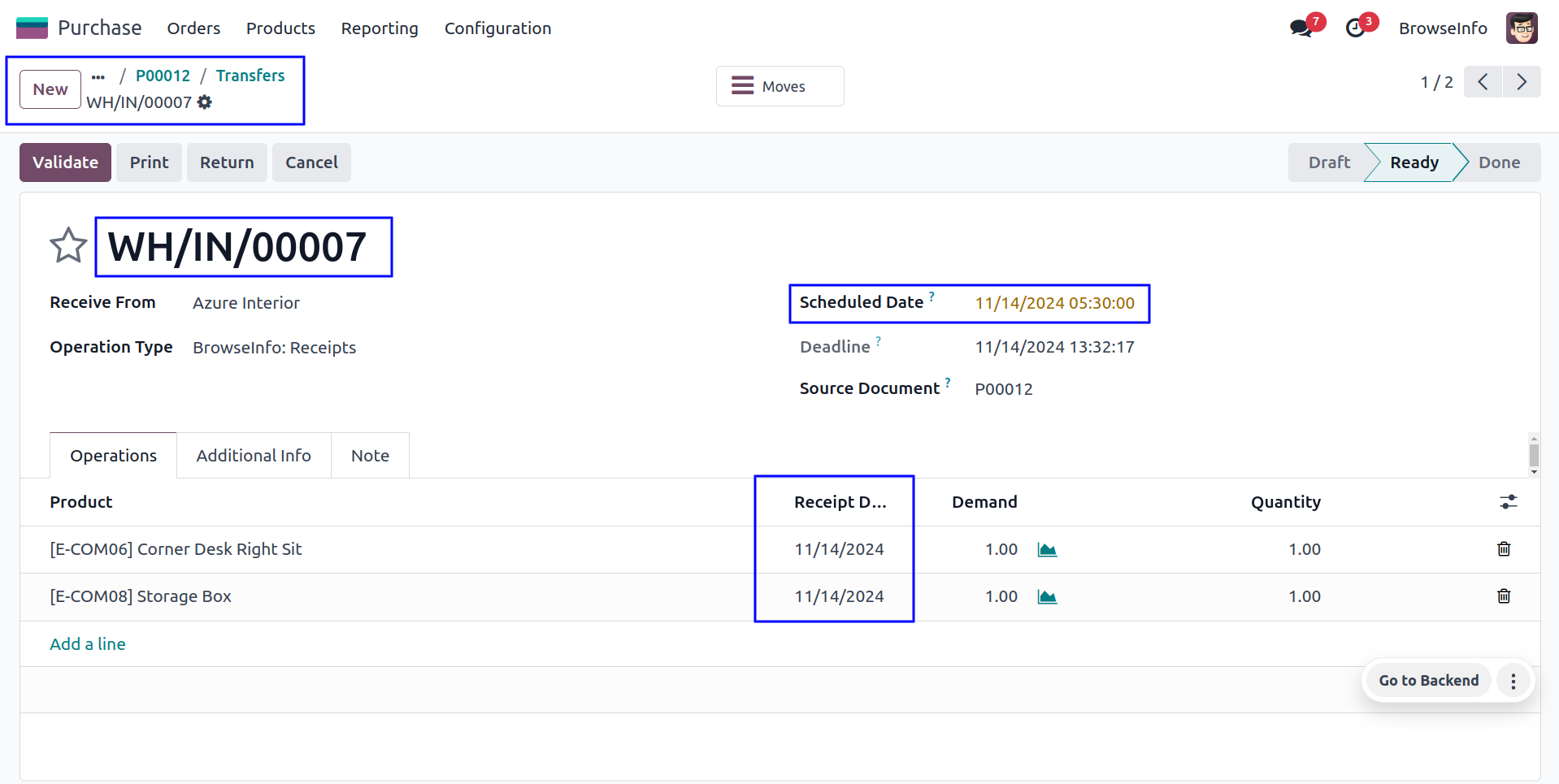This screenshot has width=1559, height=784.
Task: Go to the previous record with left chevron
Action: [1483, 82]
